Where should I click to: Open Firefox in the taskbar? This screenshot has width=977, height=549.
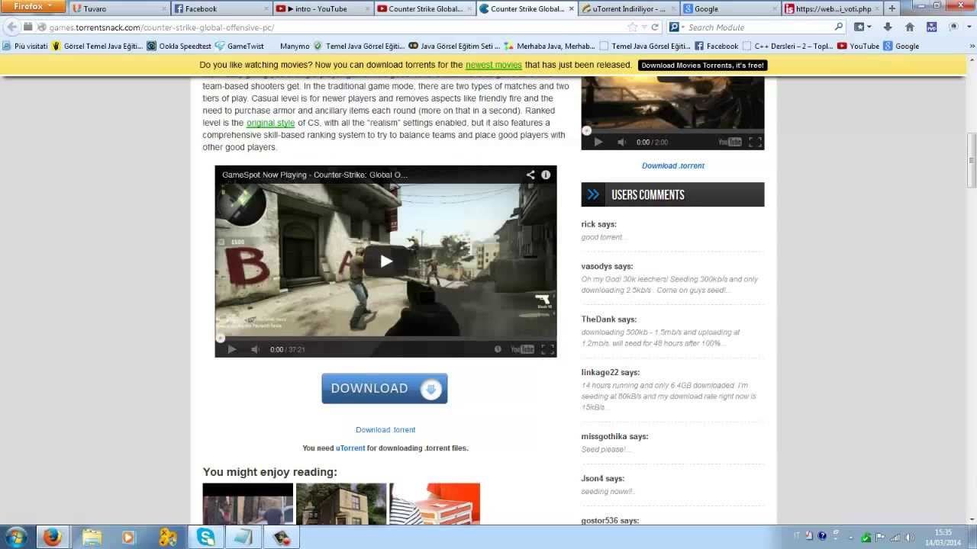coord(52,537)
